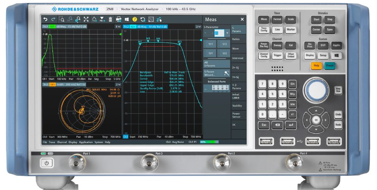Select S12 in Meas panel
The width and height of the screenshot is (377, 190).
(224, 44)
